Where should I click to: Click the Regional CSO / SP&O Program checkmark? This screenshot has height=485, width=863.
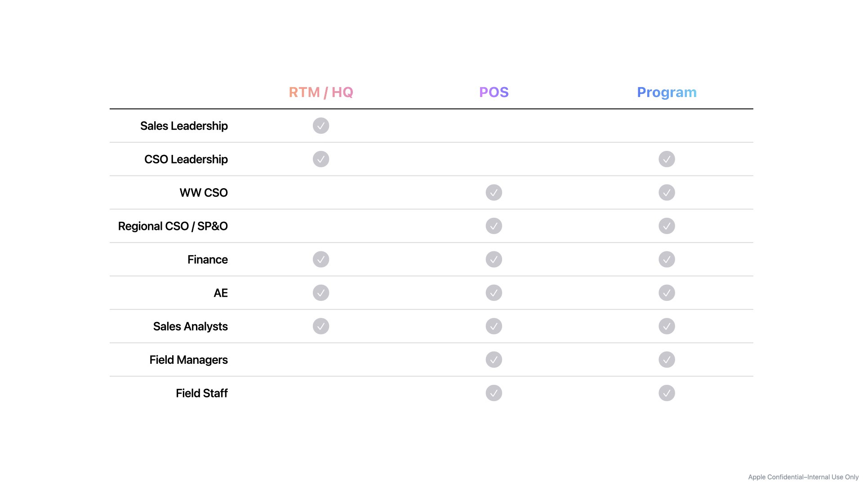[x=667, y=226]
